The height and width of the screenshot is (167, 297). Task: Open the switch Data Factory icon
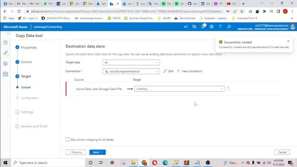pyautogui.click(x=194, y=27)
